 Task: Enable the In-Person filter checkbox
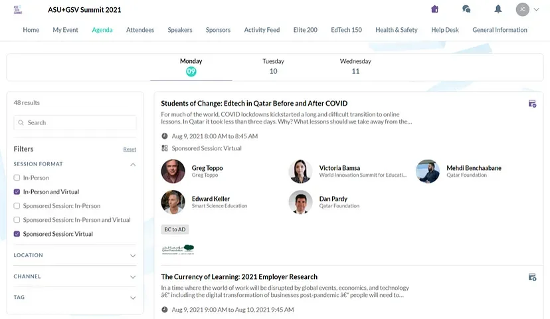[x=17, y=178]
